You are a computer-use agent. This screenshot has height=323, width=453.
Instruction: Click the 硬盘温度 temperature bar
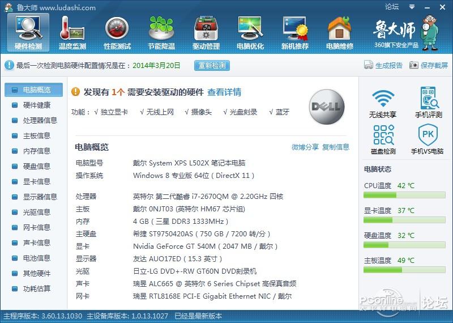pyautogui.click(x=404, y=245)
